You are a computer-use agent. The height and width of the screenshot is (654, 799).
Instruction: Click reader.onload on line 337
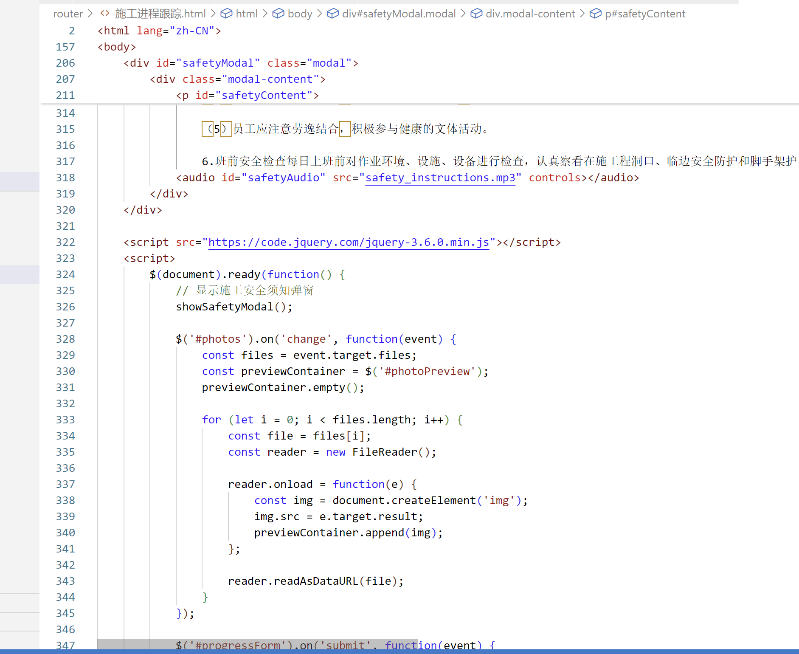pos(270,484)
